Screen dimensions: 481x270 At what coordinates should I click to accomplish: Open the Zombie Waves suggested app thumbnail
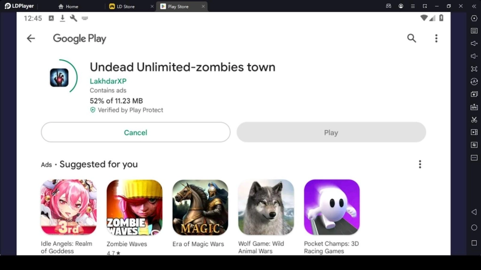(134, 207)
